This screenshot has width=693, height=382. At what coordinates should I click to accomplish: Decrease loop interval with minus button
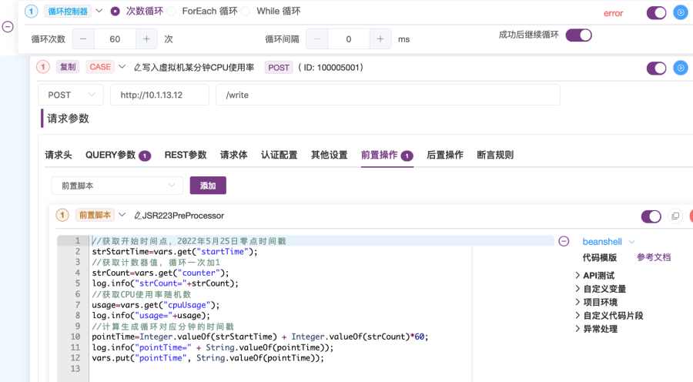click(x=317, y=39)
